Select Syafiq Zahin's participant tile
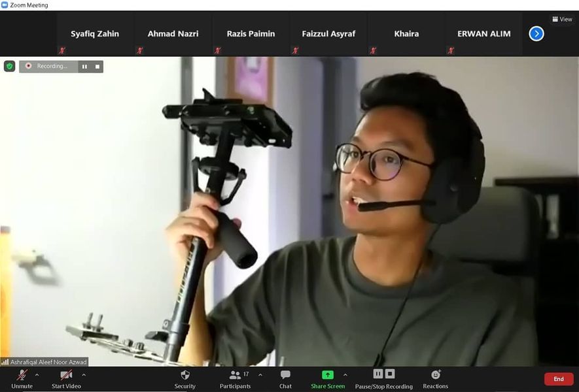Viewport: 579px width, 392px height. 95,34
